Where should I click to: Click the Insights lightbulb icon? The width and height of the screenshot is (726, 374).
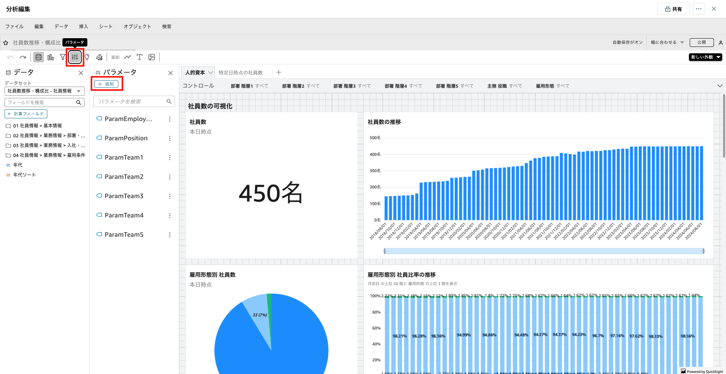(87, 57)
